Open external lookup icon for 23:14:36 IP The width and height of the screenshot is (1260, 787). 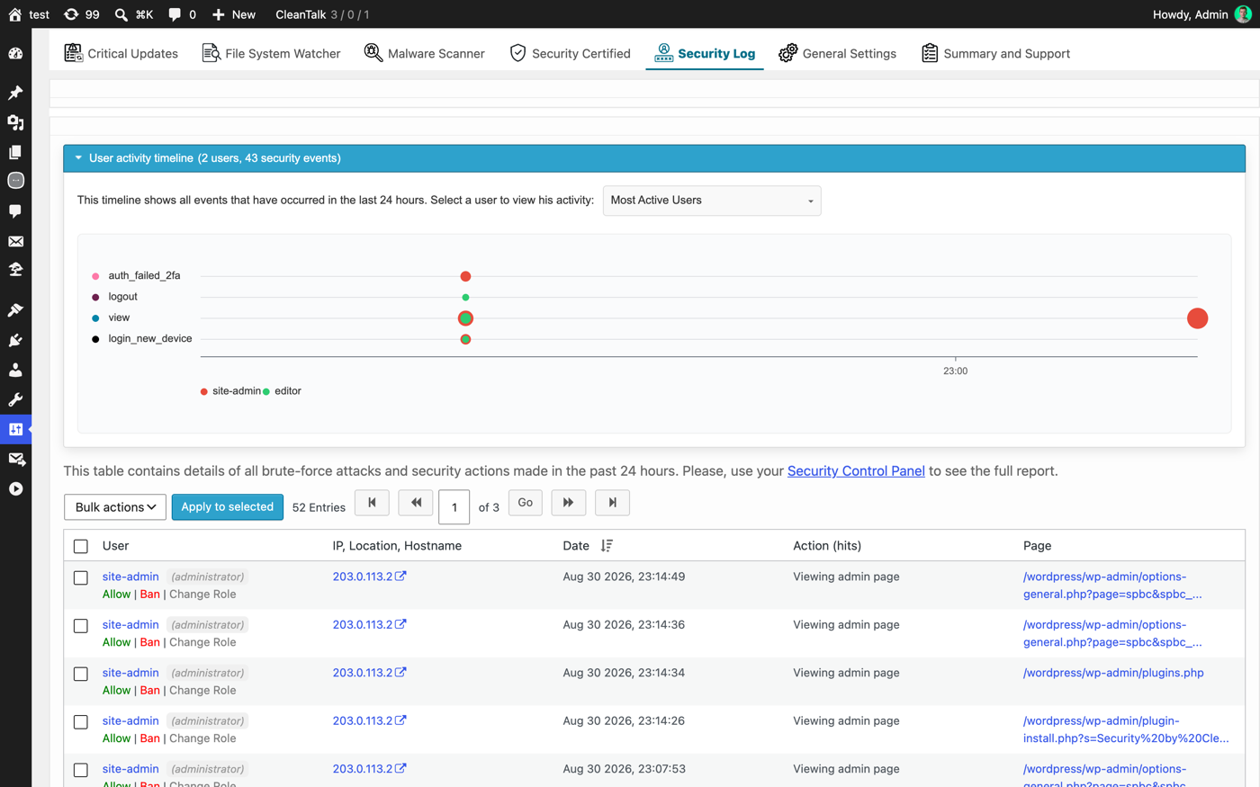coord(400,624)
